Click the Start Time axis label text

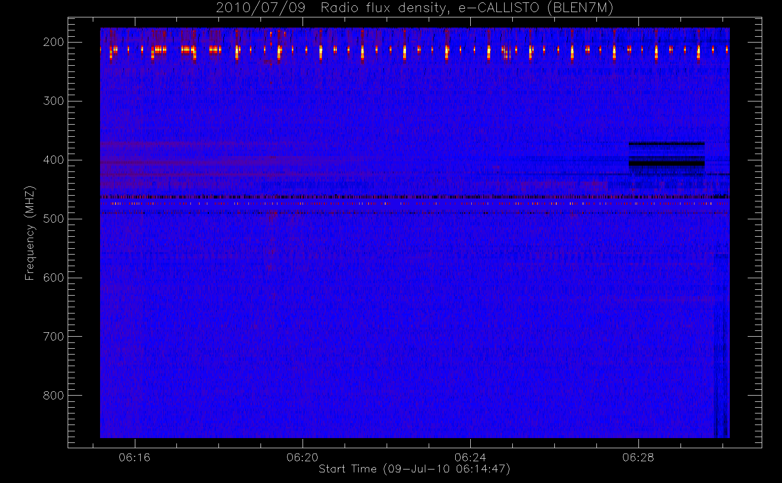point(414,469)
